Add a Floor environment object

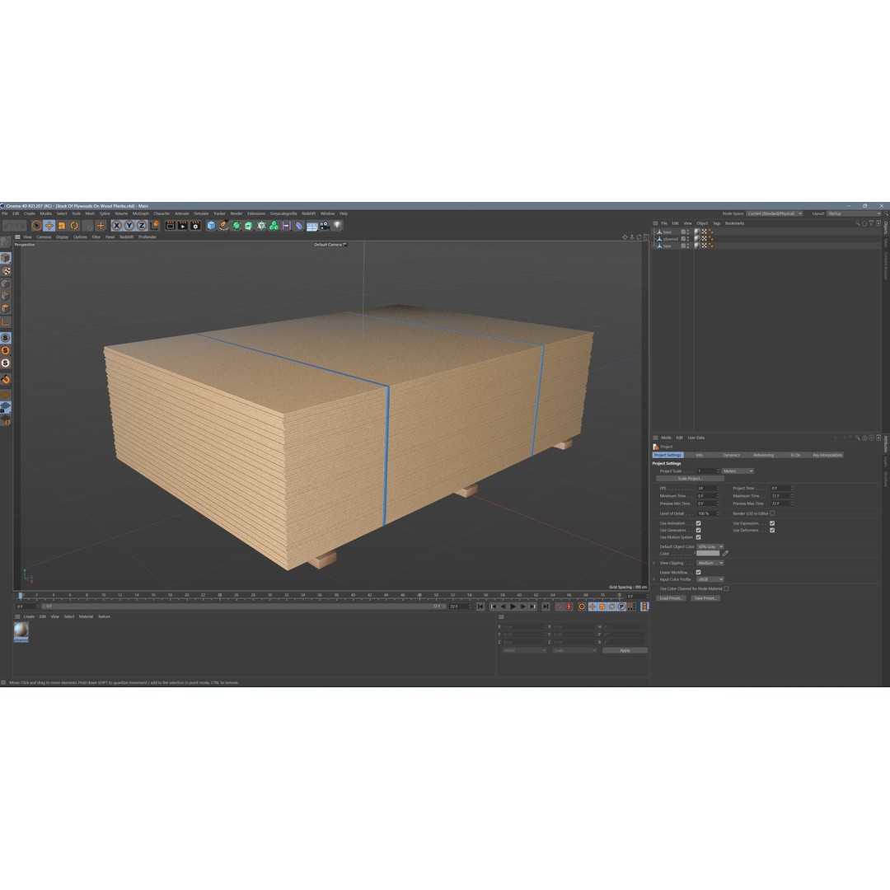pyautogui.click(x=311, y=225)
